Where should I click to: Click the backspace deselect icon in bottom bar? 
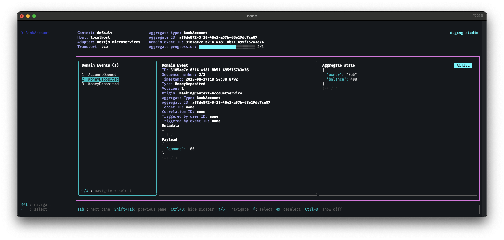click(x=278, y=209)
